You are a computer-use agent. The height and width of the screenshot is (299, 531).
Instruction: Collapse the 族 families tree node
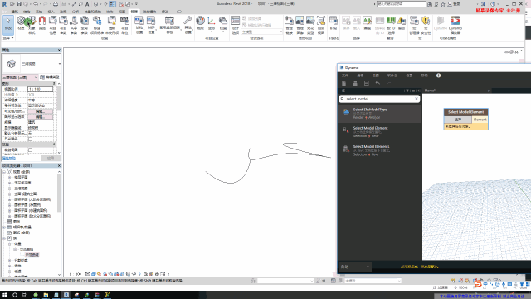tap(4, 238)
